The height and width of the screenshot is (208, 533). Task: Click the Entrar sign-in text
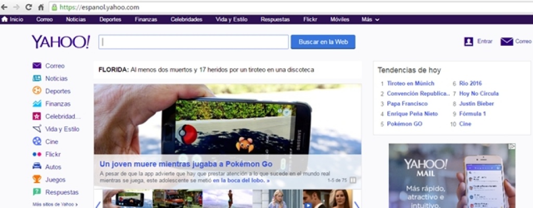coord(485,42)
